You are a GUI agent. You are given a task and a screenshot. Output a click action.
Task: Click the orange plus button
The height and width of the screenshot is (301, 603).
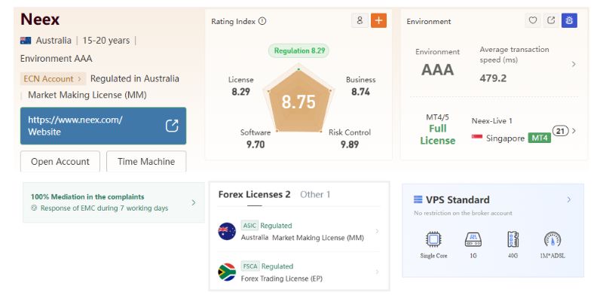(378, 21)
